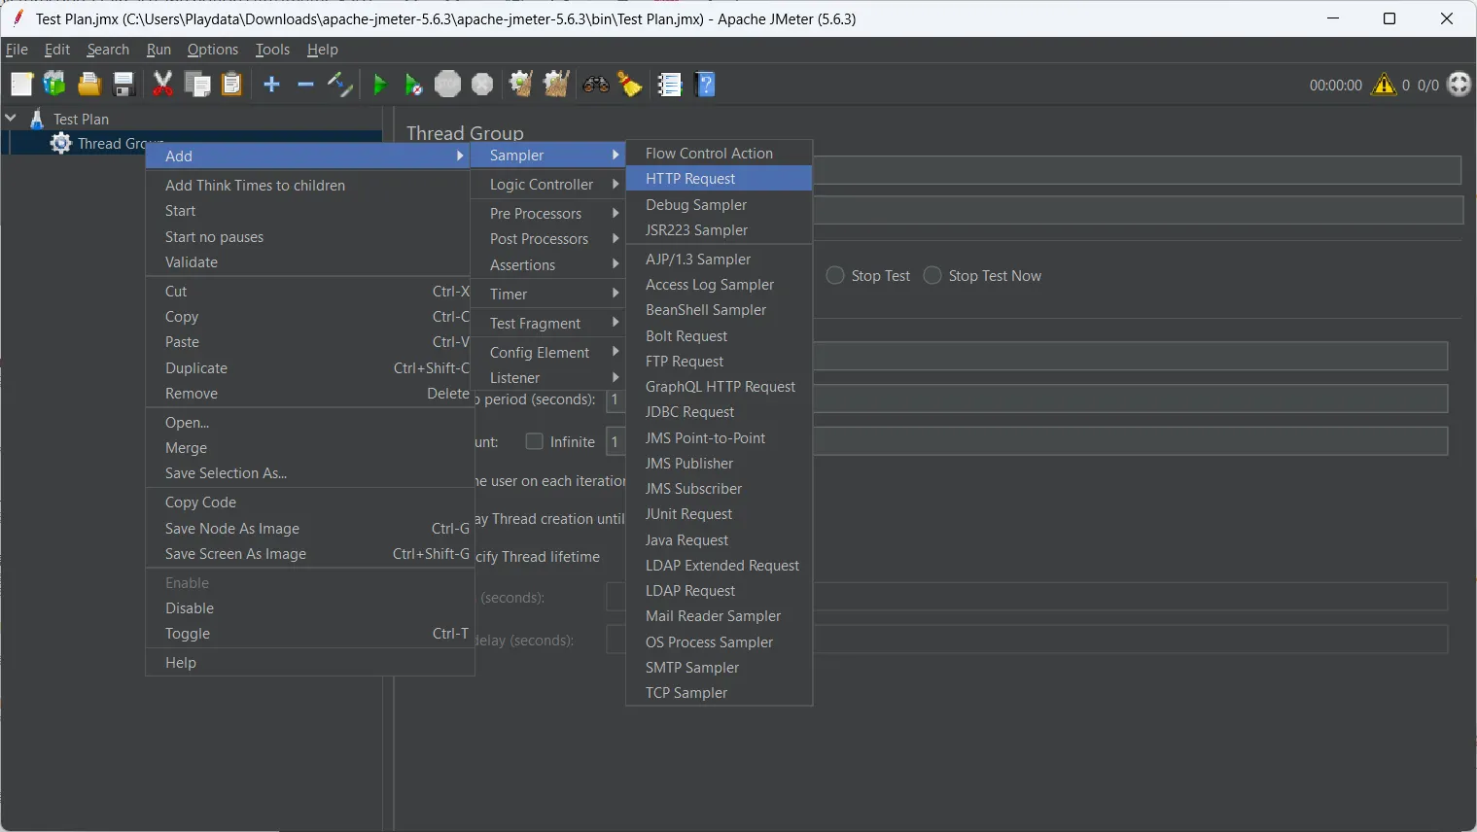Click the yellow warning triangle log icon
This screenshot has height=832, width=1477.
point(1384,85)
